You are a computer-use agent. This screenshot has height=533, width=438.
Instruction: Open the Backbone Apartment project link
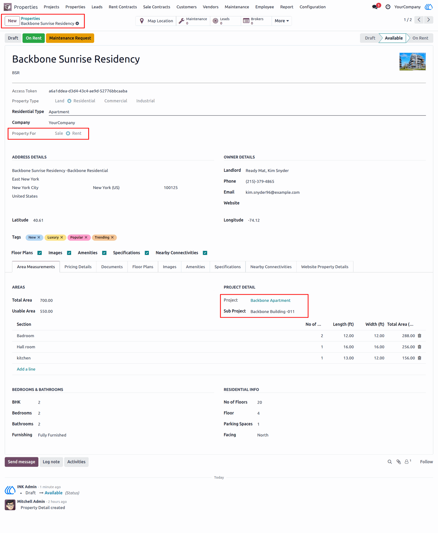tap(270, 300)
